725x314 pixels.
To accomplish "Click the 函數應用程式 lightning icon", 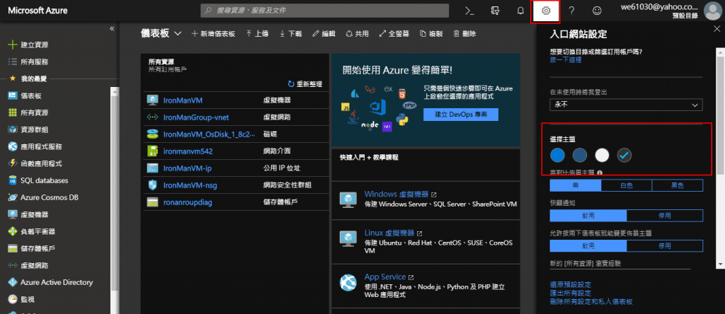I will pos(13,163).
